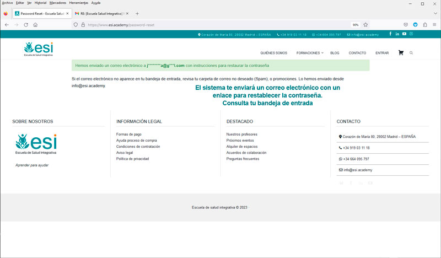Open the shopping cart icon
The width and height of the screenshot is (441, 258).
click(401, 52)
